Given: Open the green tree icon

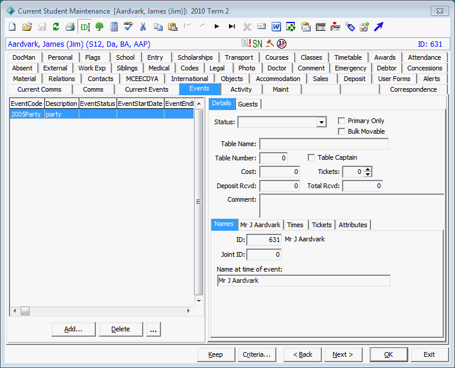Looking at the screenshot, I should pyautogui.click(x=99, y=27).
